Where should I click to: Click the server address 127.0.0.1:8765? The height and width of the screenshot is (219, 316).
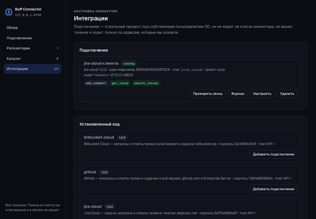point(28,15)
